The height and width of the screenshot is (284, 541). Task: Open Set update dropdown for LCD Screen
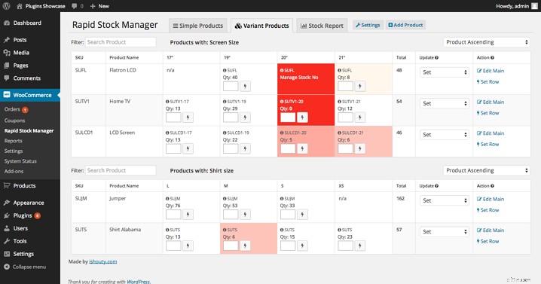[x=444, y=135]
